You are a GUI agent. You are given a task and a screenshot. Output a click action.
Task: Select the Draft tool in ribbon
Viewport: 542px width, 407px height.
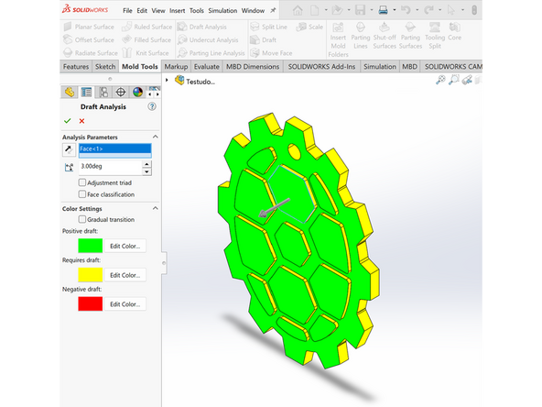pos(264,39)
